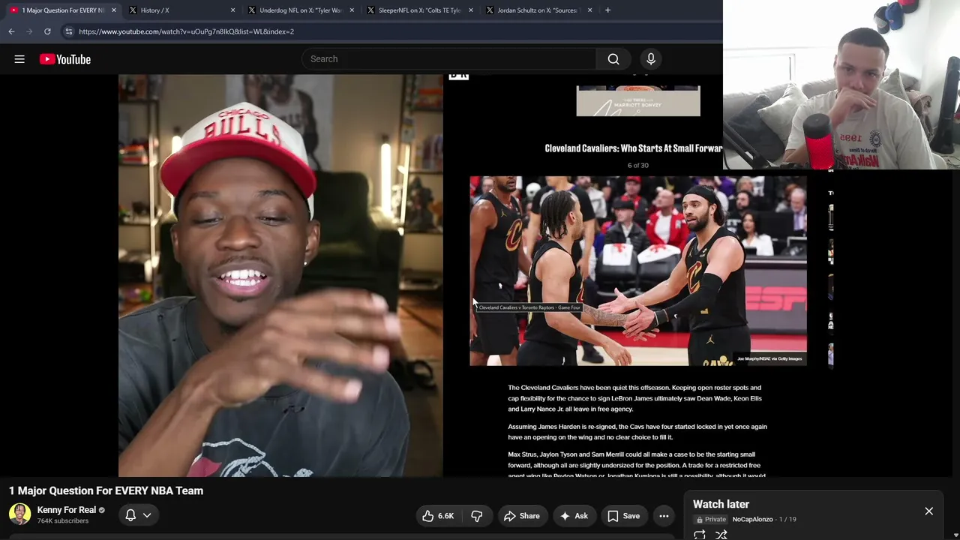Shuffle the Watch later playlist
This screenshot has width=960, height=540.
[721, 535]
